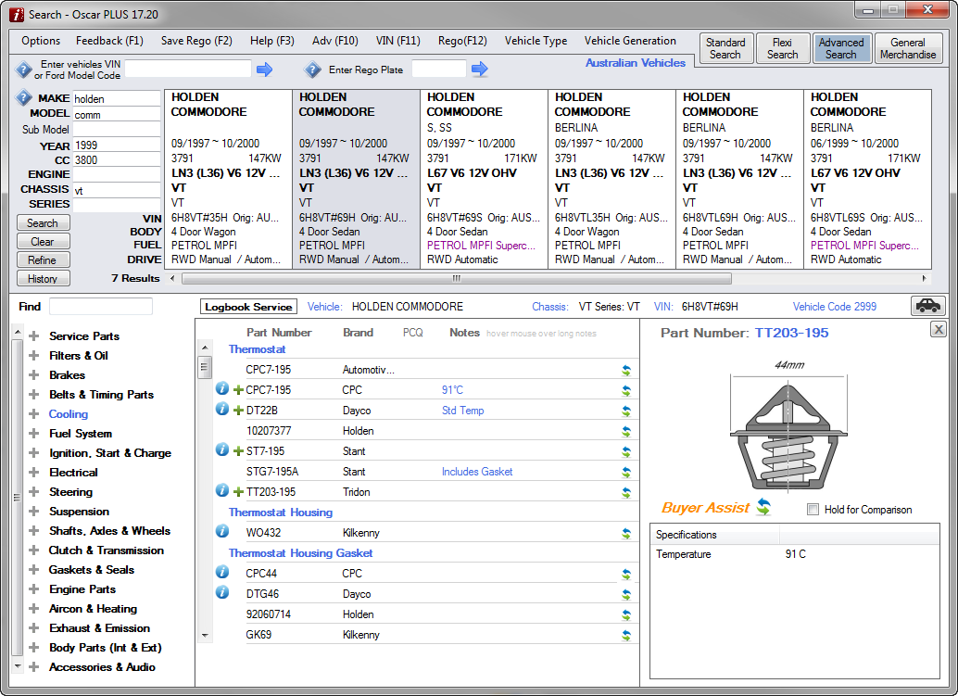Open the Vehicle Type menu
This screenshot has height=696, width=958.
(536, 41)
